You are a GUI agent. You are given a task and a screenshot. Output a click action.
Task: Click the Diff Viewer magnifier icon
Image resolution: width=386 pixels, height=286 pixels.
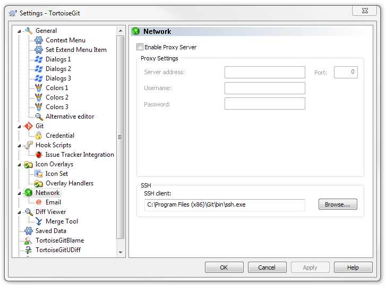pos(29,212)
